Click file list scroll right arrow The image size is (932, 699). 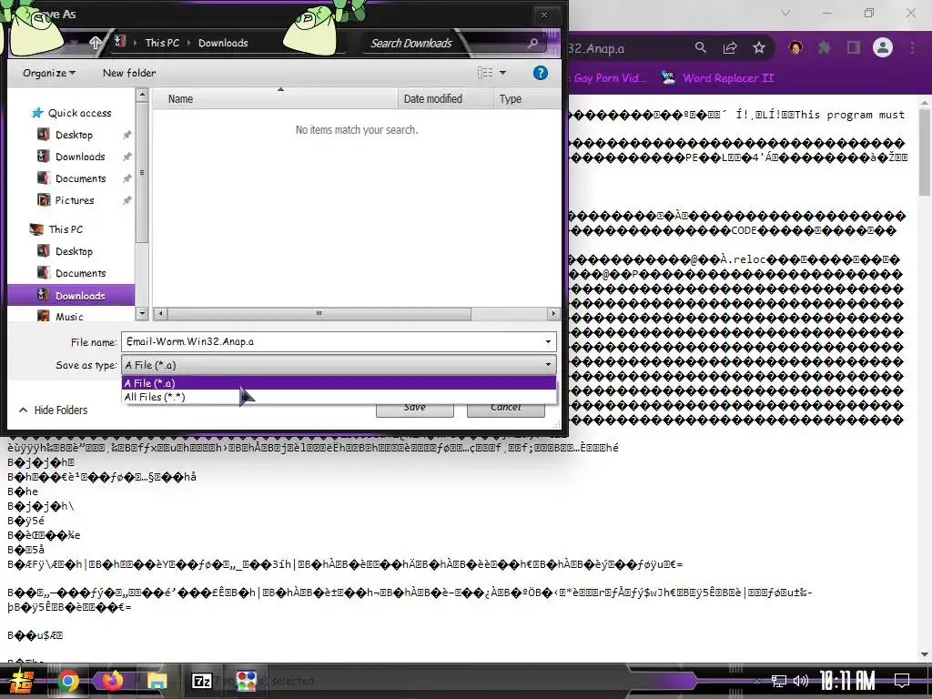[x=553, y=313]
